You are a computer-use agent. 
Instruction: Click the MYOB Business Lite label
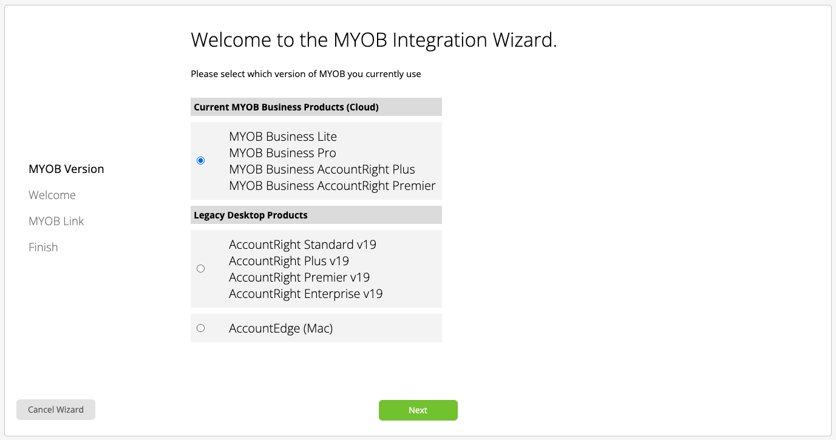coord(282,137)
